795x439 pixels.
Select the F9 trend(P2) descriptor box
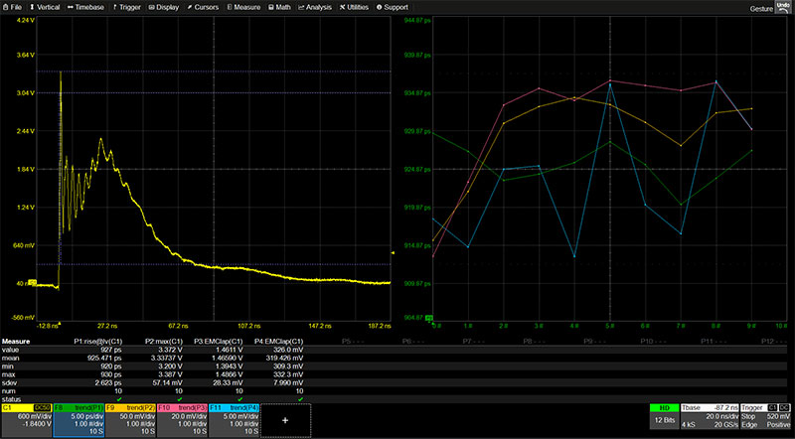129,420
